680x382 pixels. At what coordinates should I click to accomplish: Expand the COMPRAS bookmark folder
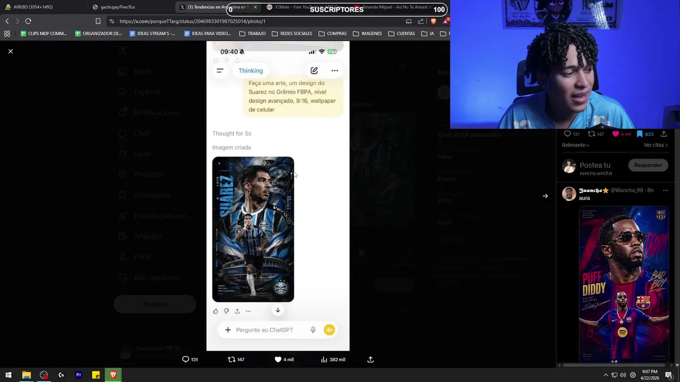point(333,33)
